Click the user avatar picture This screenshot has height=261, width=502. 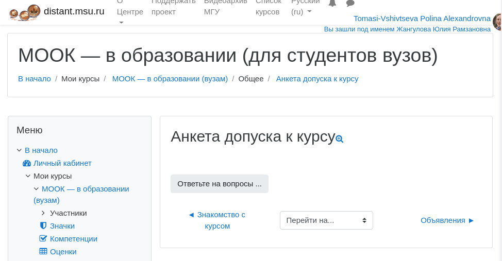click(498, 22)
